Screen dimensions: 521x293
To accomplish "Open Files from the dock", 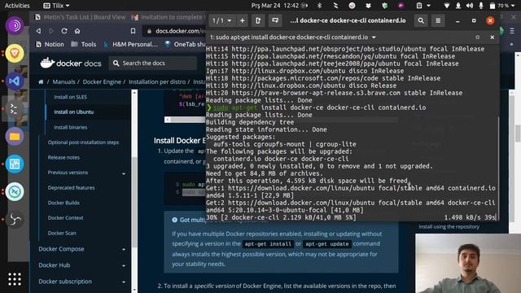I will (15, 136).
